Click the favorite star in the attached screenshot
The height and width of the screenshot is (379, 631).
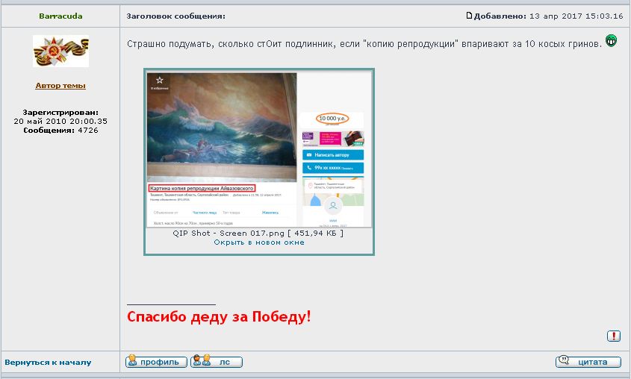coord(159,81)
